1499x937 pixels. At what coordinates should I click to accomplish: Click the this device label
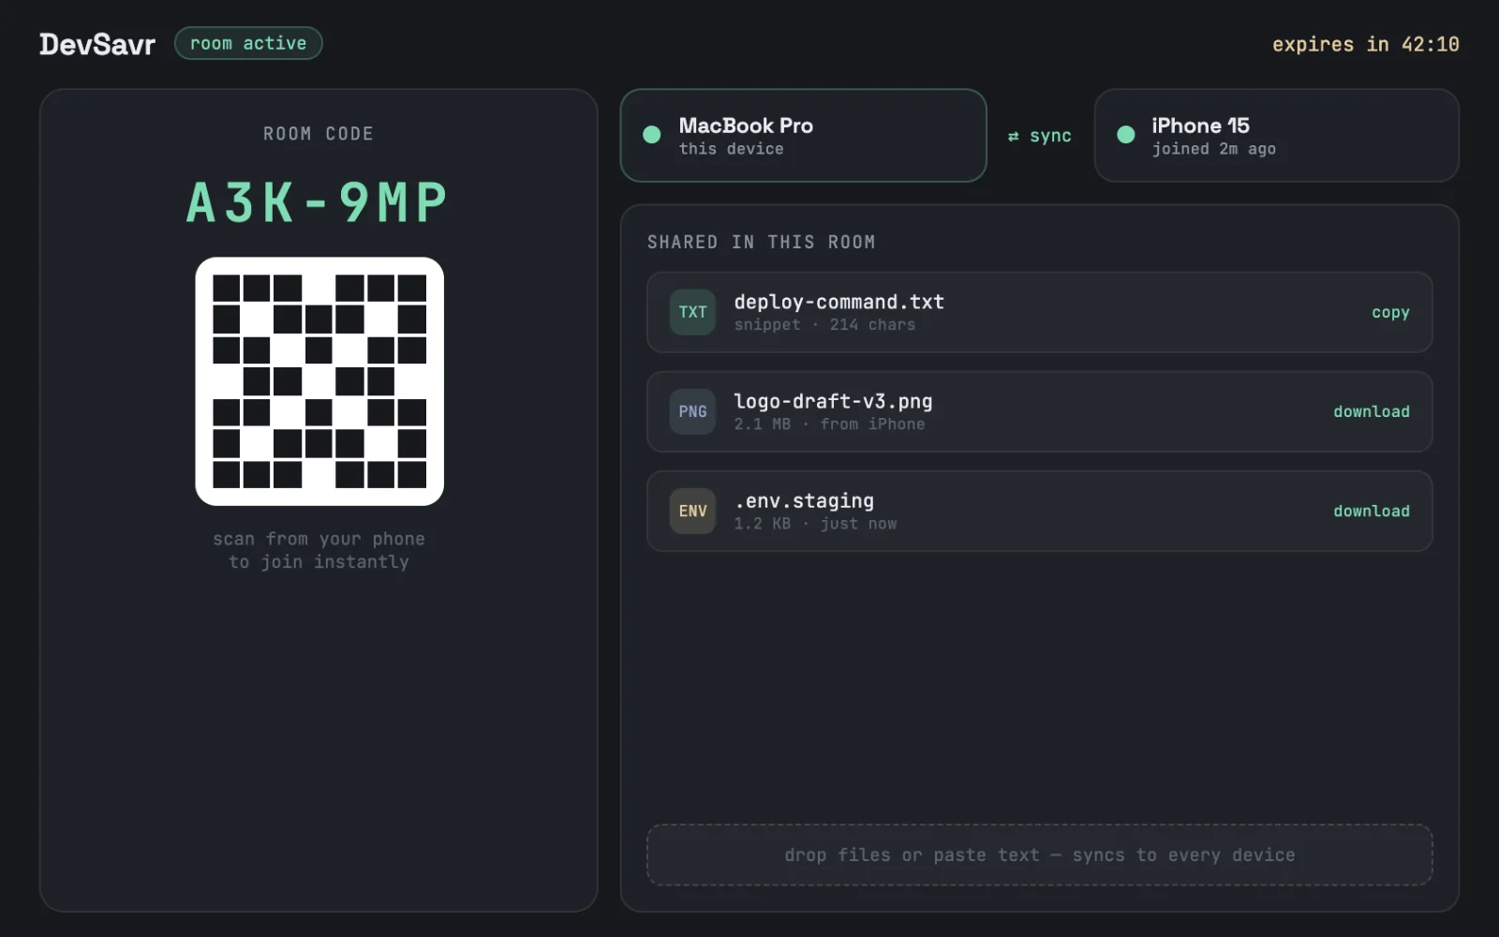pos(731,149)
